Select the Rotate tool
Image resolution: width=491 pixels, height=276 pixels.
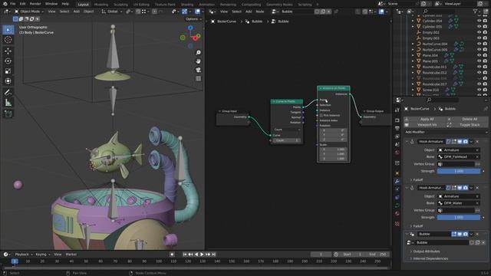coord(8,61)
